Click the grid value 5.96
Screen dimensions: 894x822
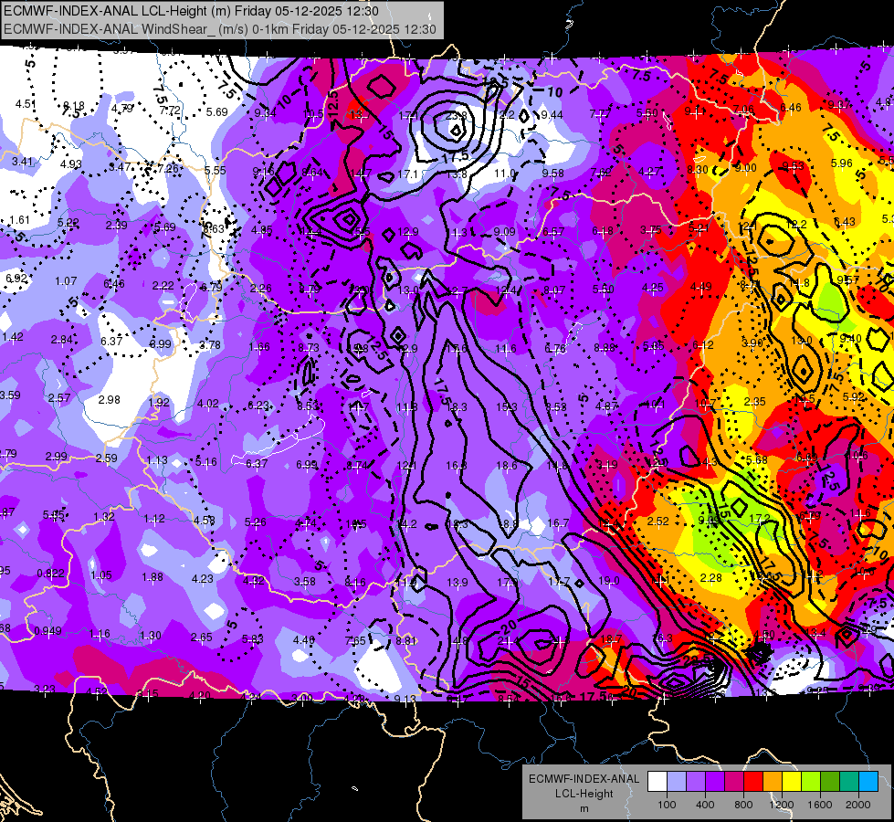842,163
